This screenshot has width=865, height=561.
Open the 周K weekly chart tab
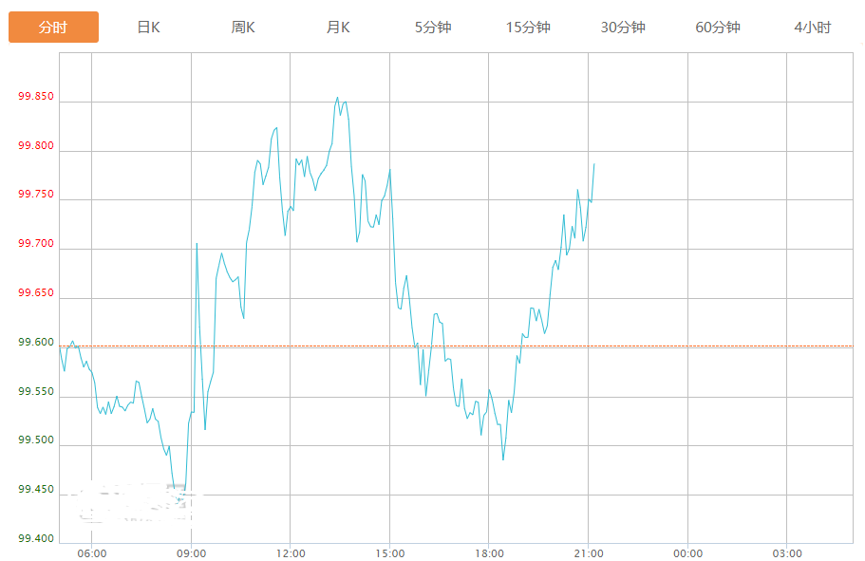tap(243, 27)
